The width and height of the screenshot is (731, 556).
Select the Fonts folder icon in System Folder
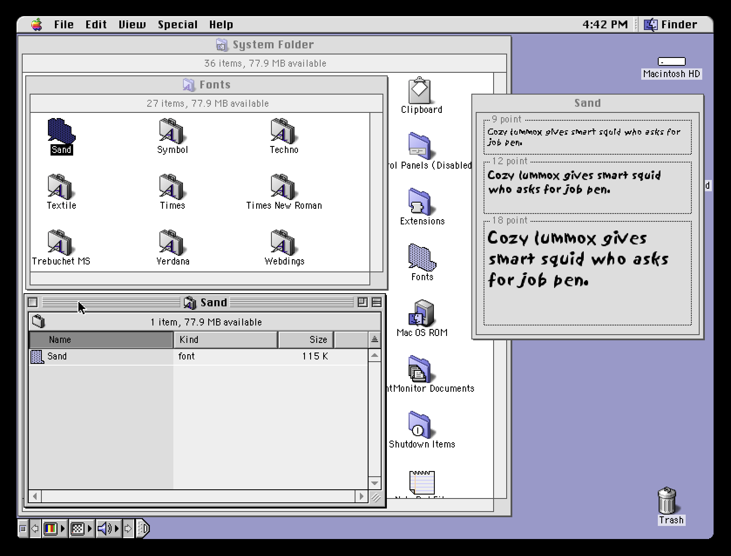pyautogui.click(x=422, y=258)
